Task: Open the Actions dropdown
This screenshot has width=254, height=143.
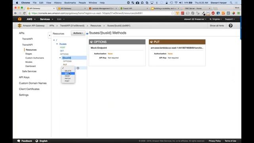Action: pyautogui.click(x=78, y=33)
